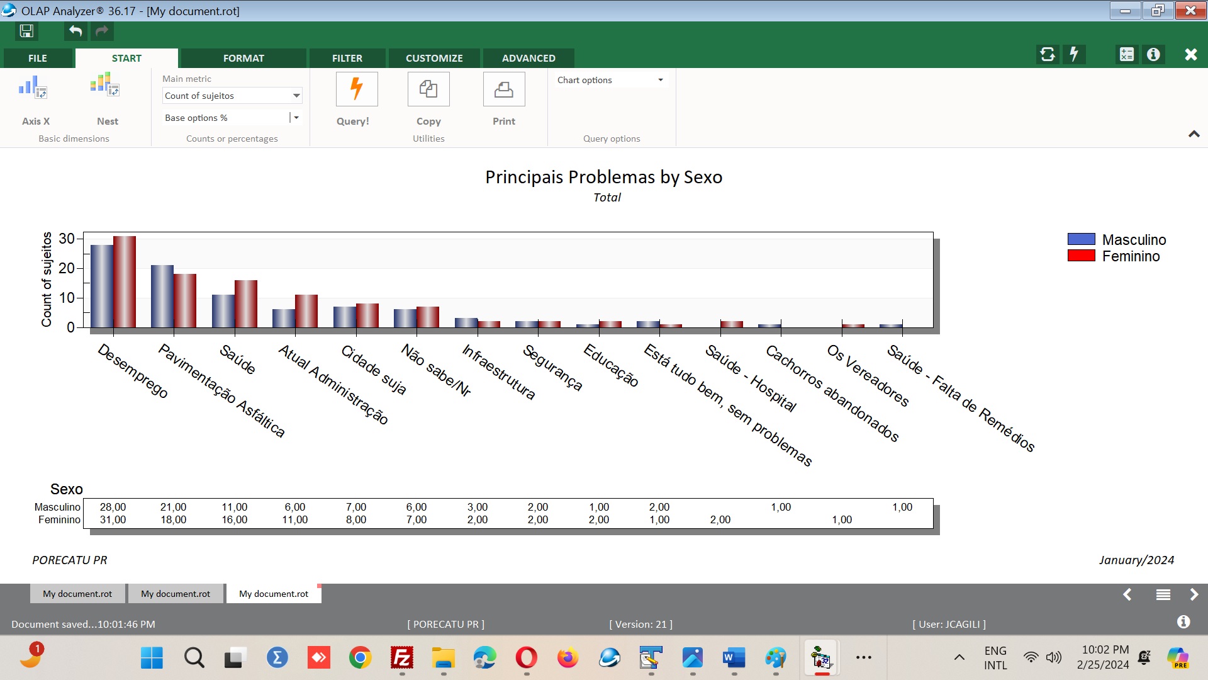Open the FILTER ribbon tab
Viewport: 1208px width, 680px height.
[347, 58]
